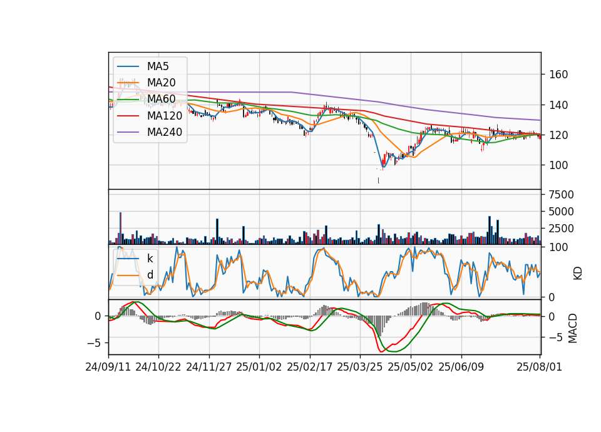This screenshot has height=432, width=601.
Task: Click the deepest MACD trough after 25/03/25
Action: (382, 351)
